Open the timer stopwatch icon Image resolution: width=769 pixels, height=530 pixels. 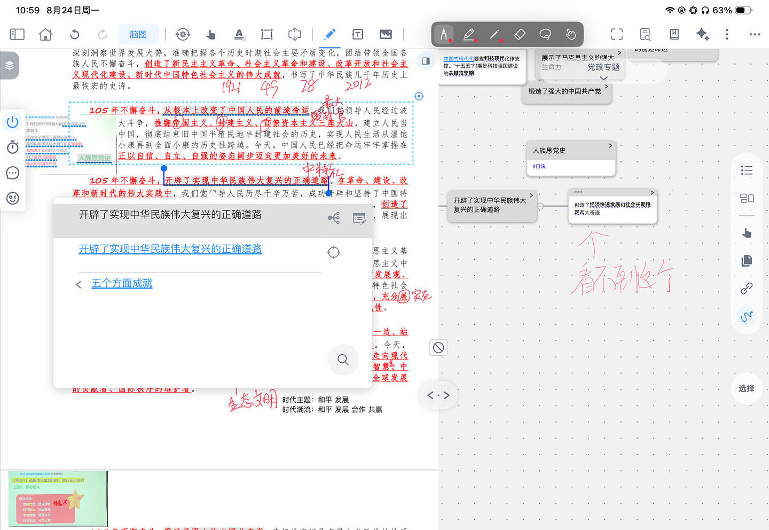point(13,147)
